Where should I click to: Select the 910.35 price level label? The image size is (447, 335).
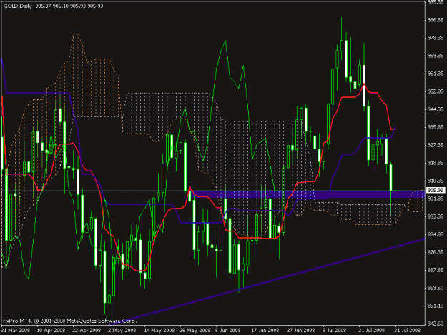[x=436, y=181]
